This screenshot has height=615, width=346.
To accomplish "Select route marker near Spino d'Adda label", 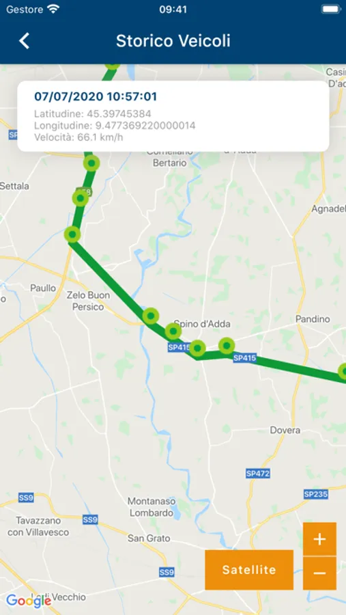I will [173, 331].
